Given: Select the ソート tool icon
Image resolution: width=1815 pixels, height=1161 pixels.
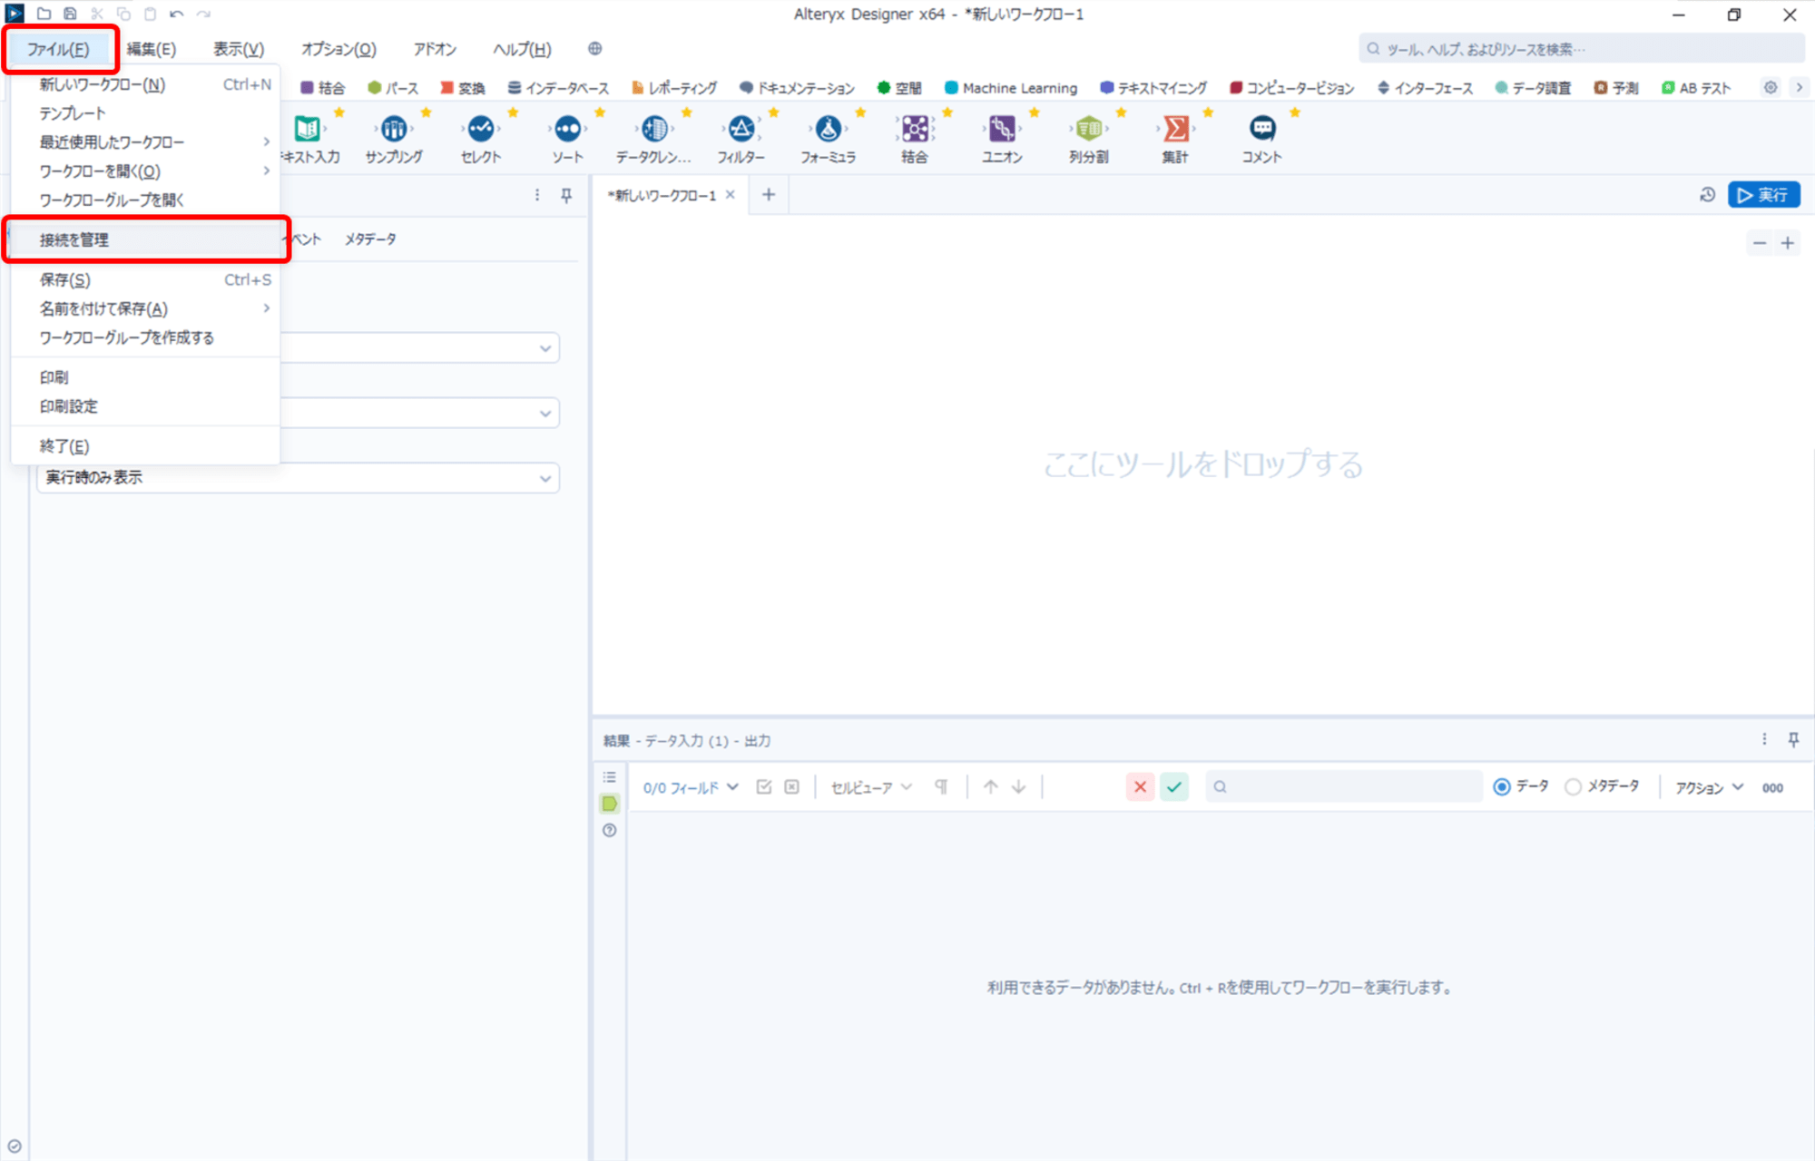Looking at the screenshot, I should (x=568, y=129).
